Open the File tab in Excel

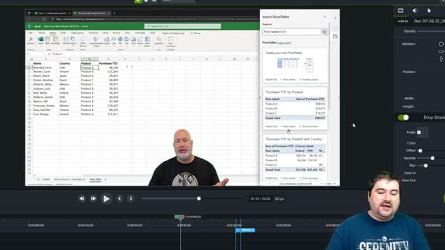point(31,33)
